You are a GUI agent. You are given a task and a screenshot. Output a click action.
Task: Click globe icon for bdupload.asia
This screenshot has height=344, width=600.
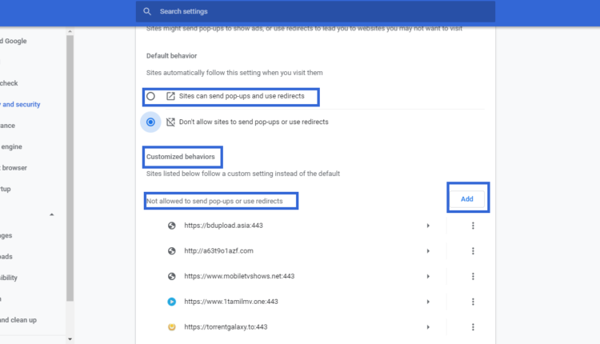pyautogui.click(x=172, y=226)
